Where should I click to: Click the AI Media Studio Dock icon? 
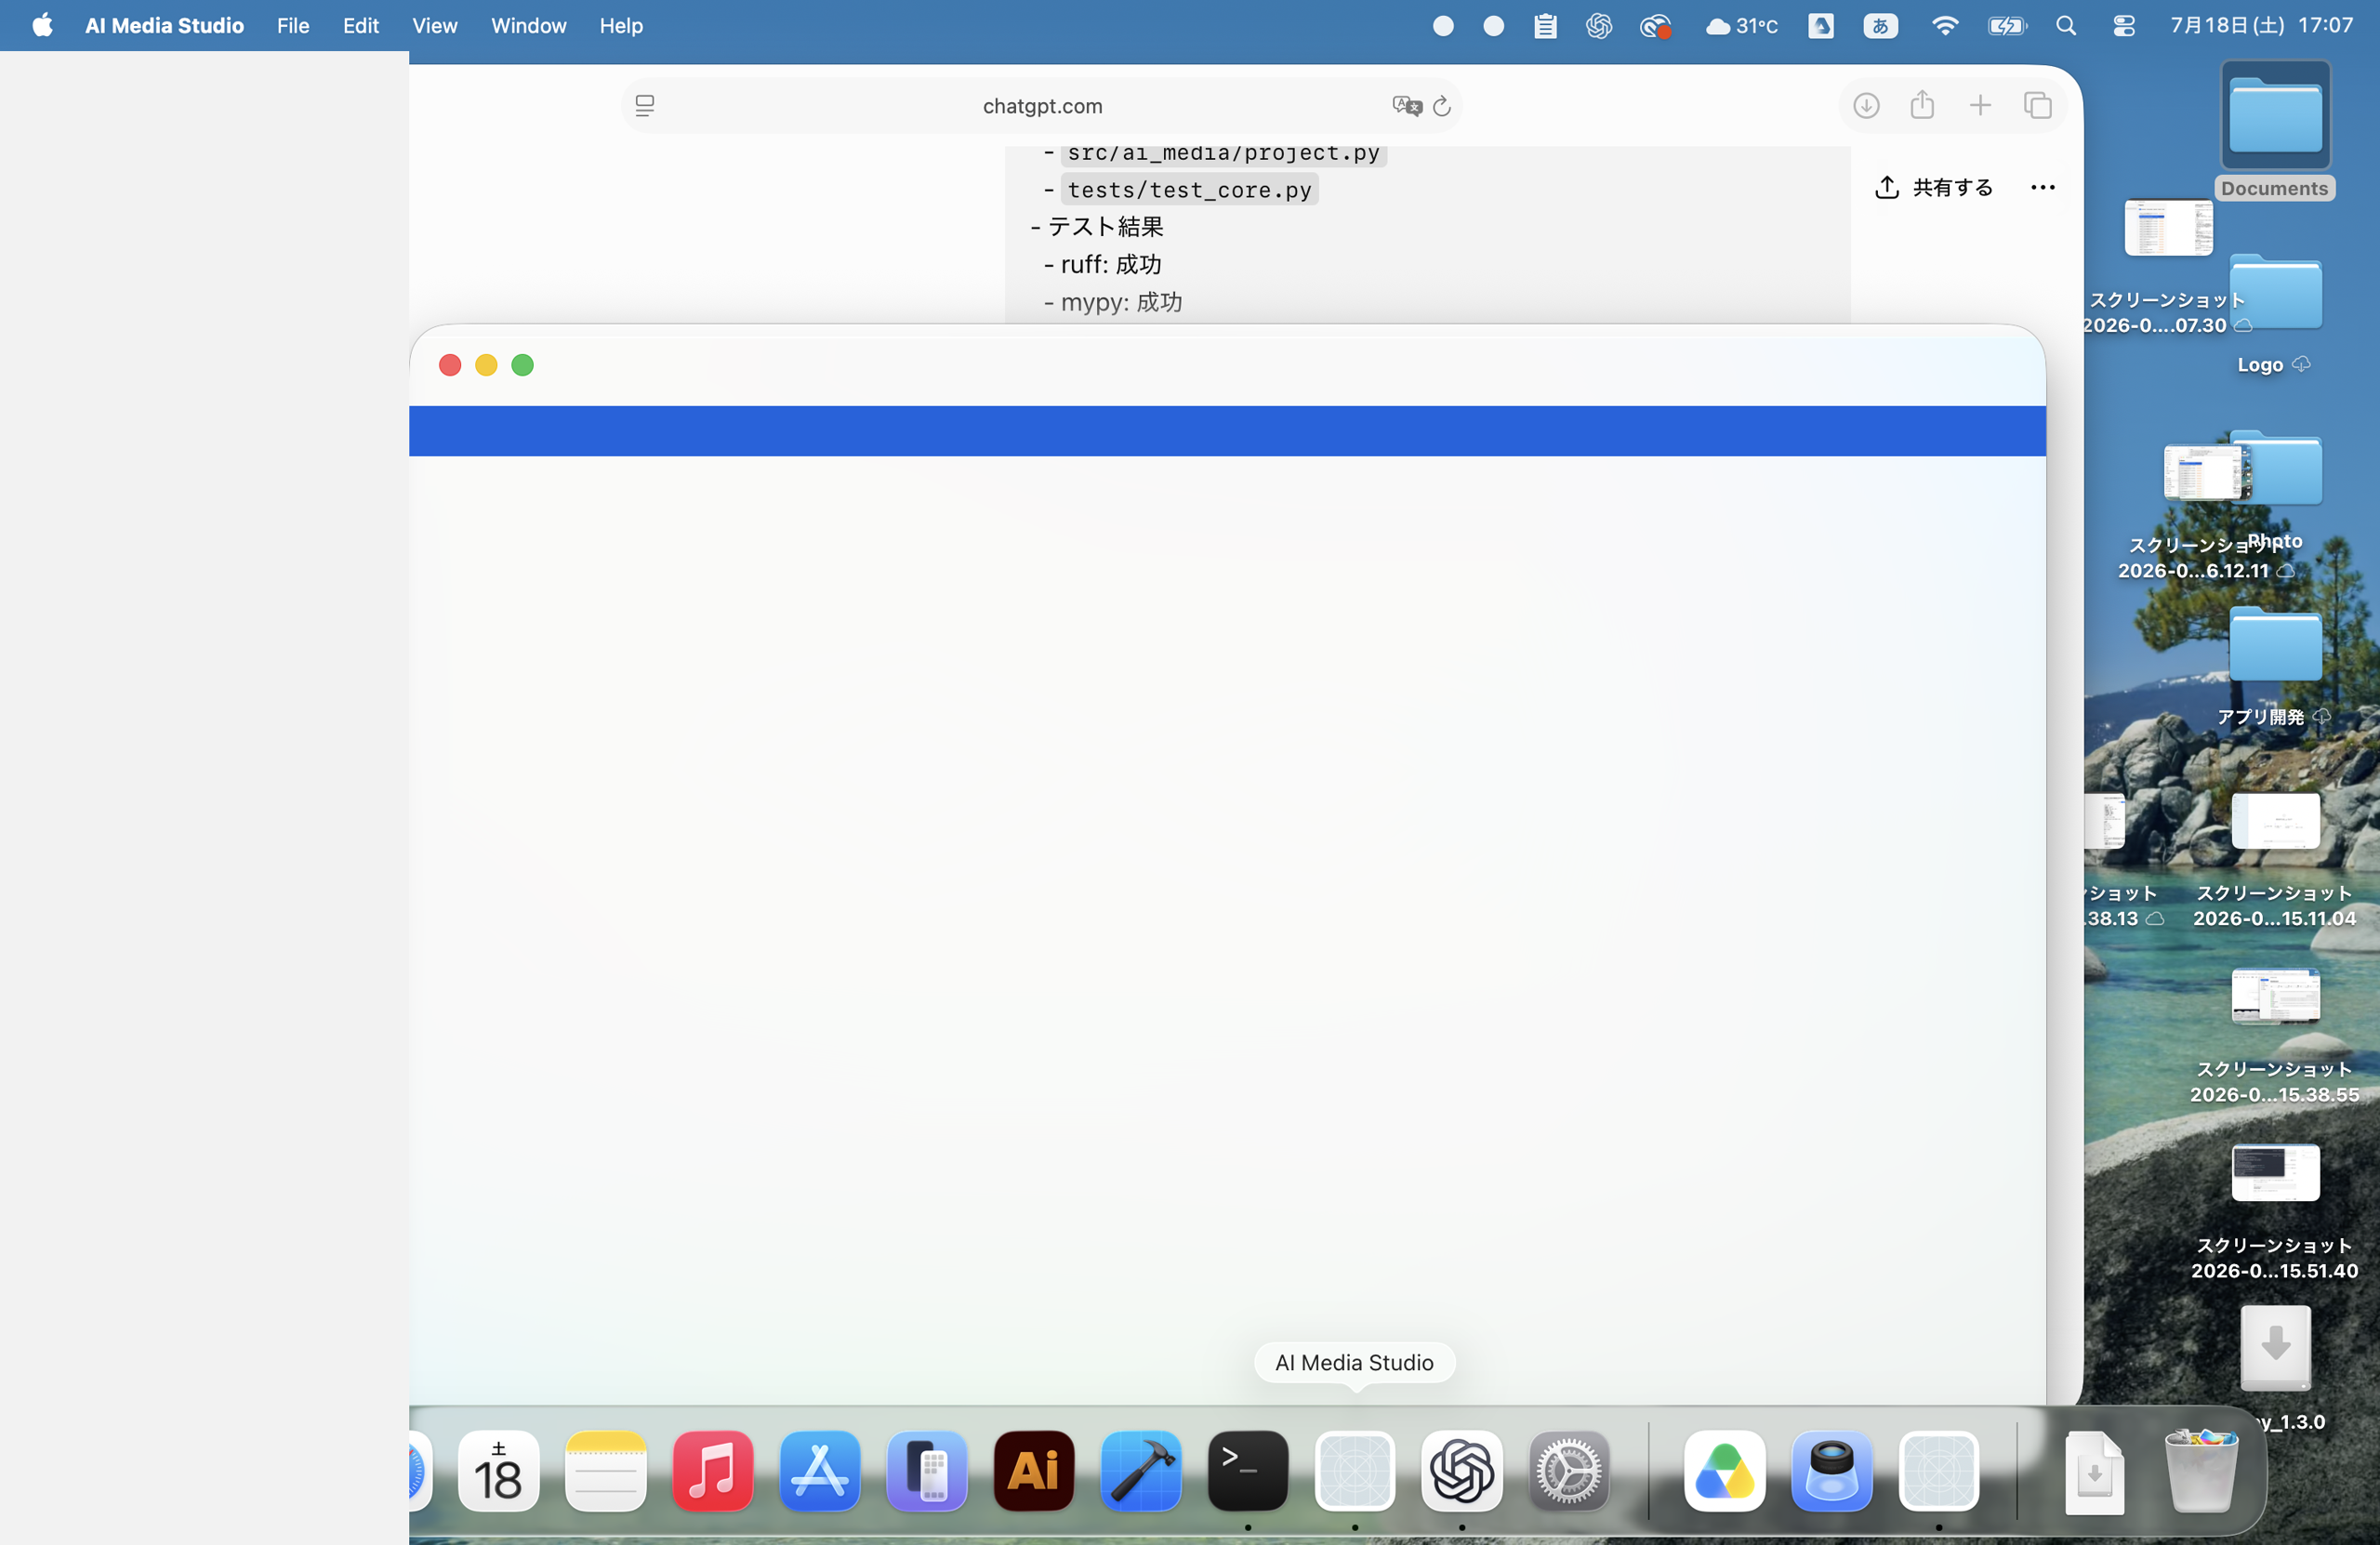(1354, 1471)
